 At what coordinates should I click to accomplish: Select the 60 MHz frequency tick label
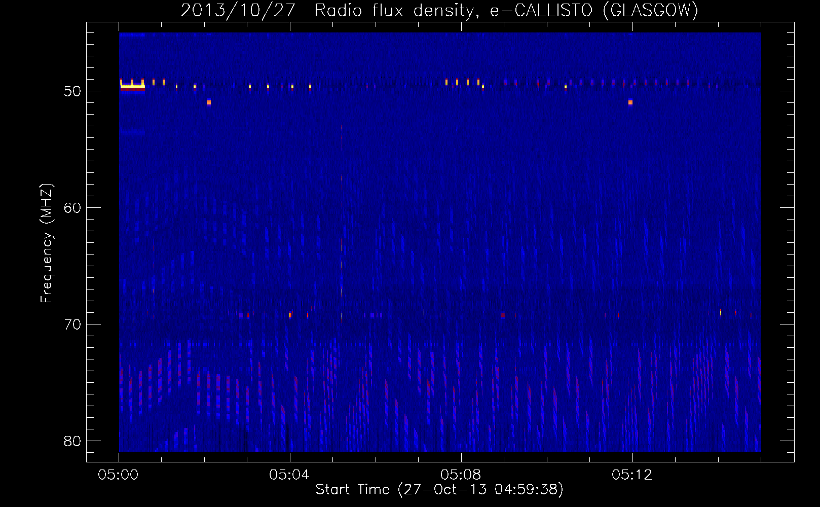pyautogui.click(x=72, y=208)
